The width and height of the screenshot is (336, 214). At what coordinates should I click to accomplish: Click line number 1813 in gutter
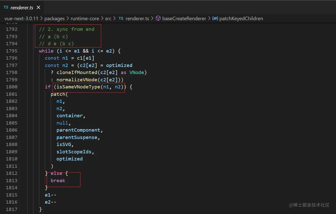[x=12, y=180]
